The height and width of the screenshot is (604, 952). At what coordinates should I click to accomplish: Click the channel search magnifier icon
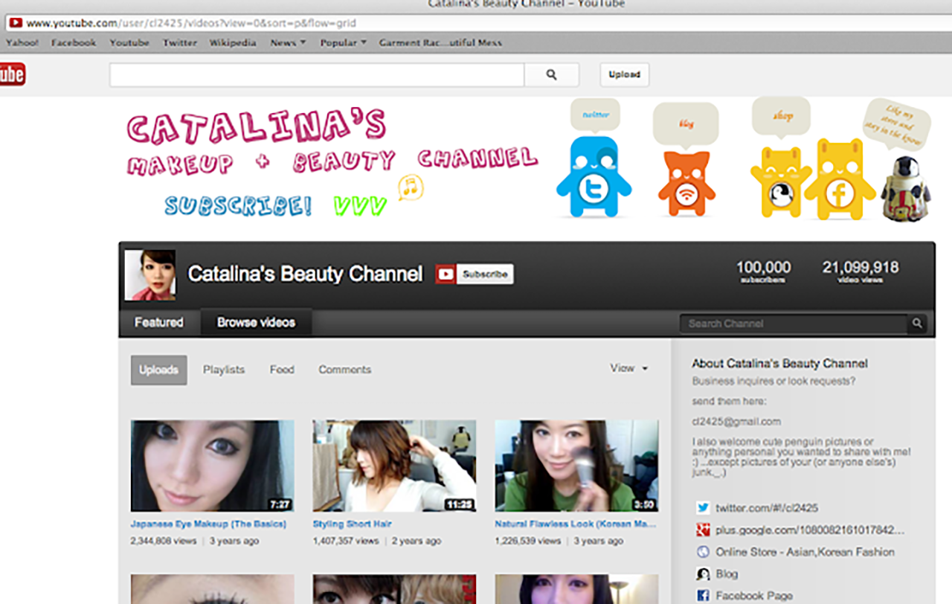[917, 324]
